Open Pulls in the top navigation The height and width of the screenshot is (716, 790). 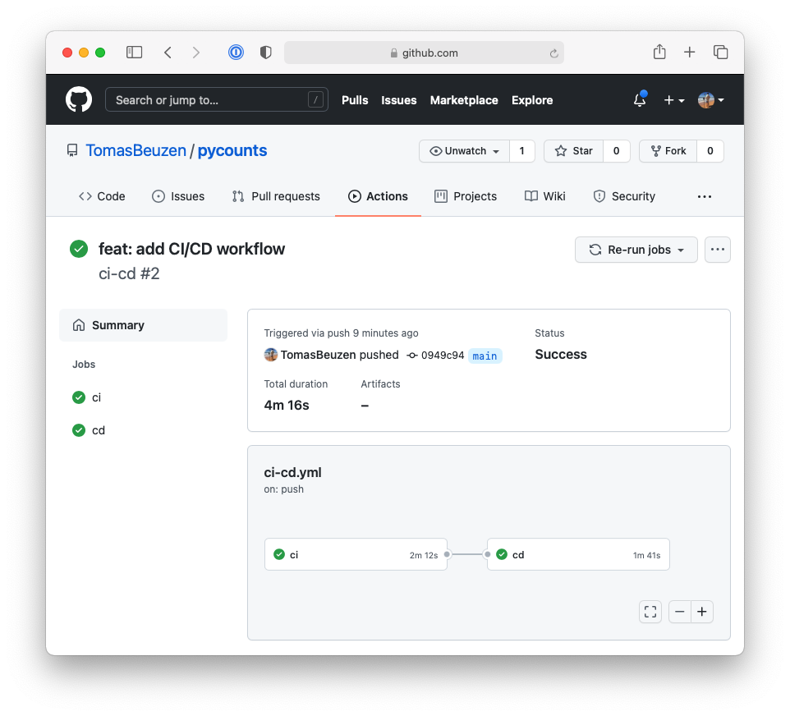coord(355,100)
